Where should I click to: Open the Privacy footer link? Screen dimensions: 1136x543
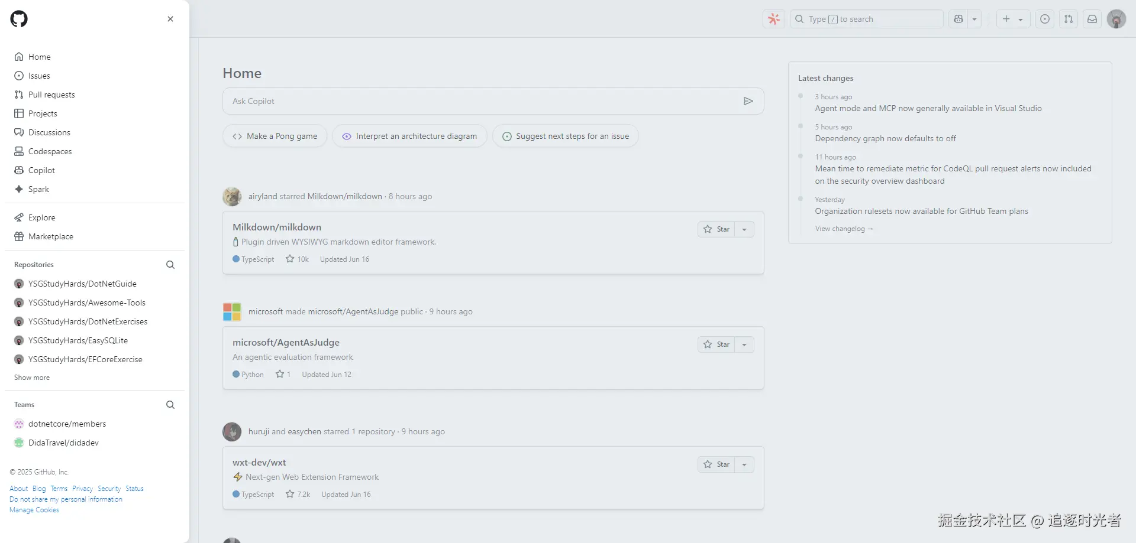click(83, 489)
